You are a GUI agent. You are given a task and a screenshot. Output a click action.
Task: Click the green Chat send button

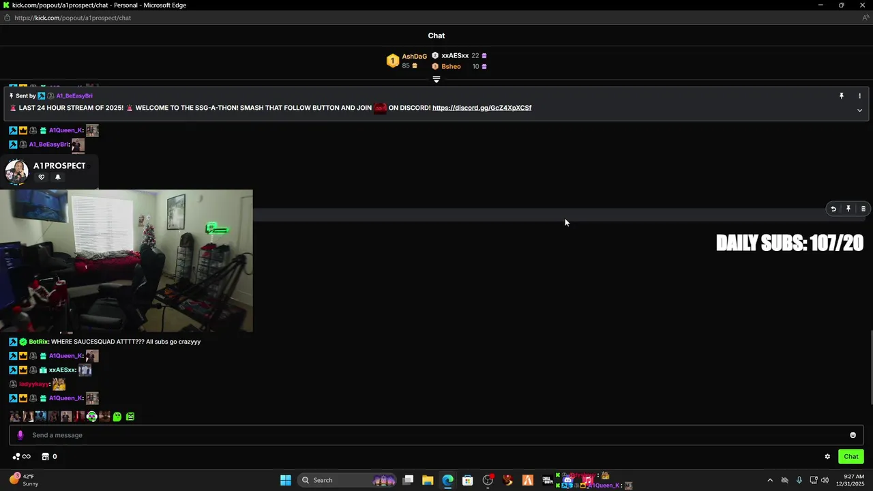pyautogui.click(x=851, y=457)
